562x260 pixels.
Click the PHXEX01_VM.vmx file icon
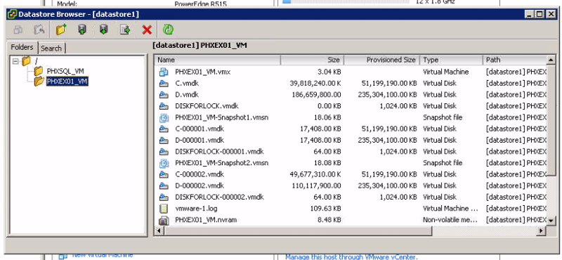pos(164,72)
